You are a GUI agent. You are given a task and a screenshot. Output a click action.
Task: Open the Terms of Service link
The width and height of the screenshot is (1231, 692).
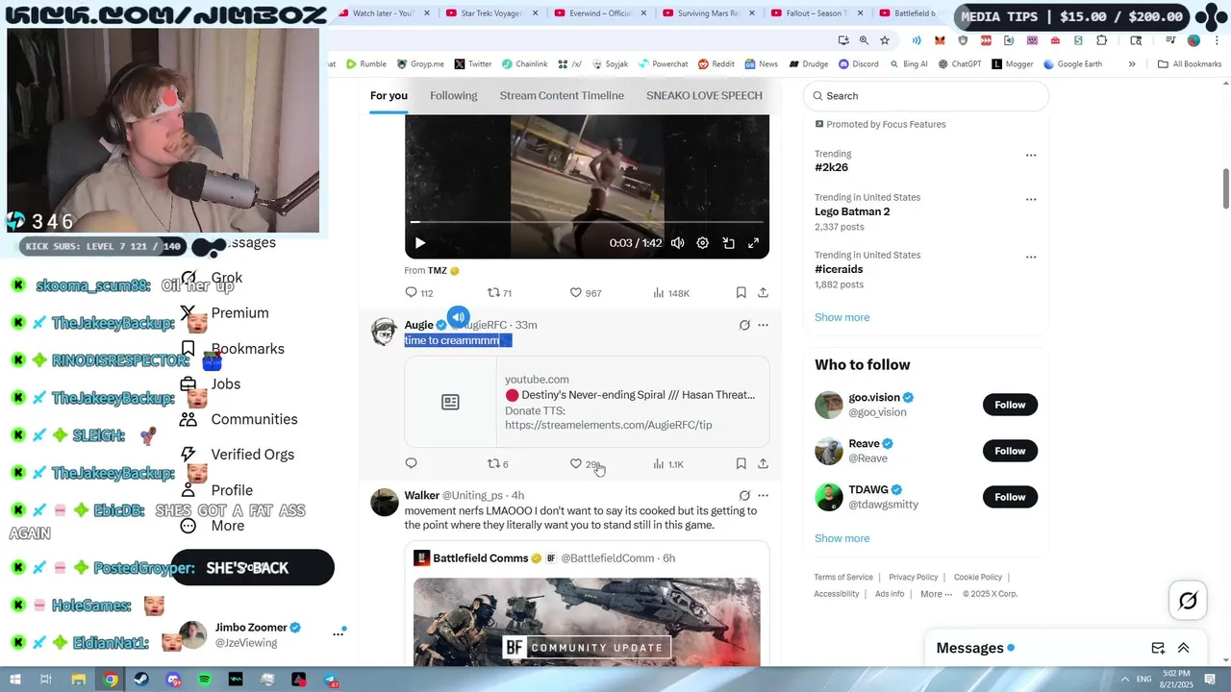tap(843, 578)
